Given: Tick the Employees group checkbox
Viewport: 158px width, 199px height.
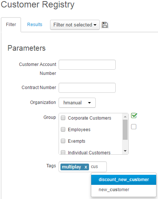Looking at the screenshot, I should 63,129.
